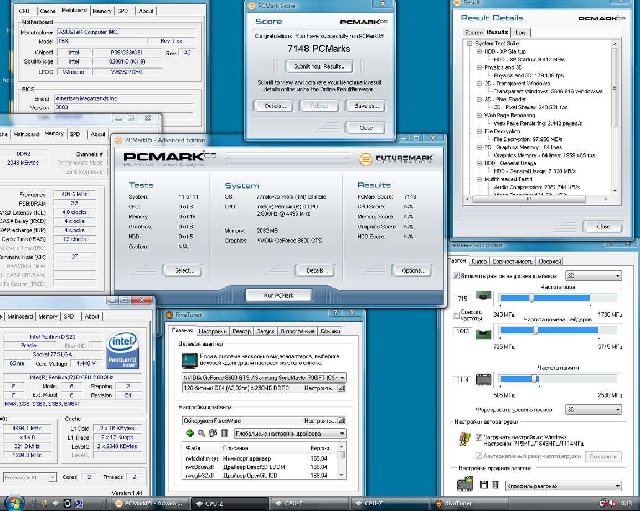Switch to Scores tab in Result Details

click(x=473, y=33)
